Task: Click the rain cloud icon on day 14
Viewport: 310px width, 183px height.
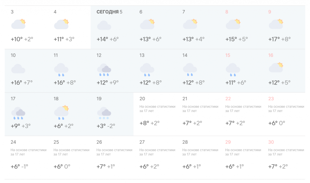Action: pyautogui.click(x=190, y=69)
